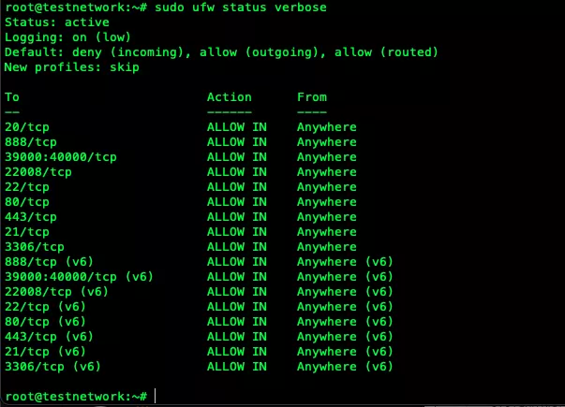
Task: Click the 'Action' column header
Action: tap(230, 97)
